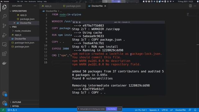Open the File menu
199x112 pixels.
pos(18,2)
